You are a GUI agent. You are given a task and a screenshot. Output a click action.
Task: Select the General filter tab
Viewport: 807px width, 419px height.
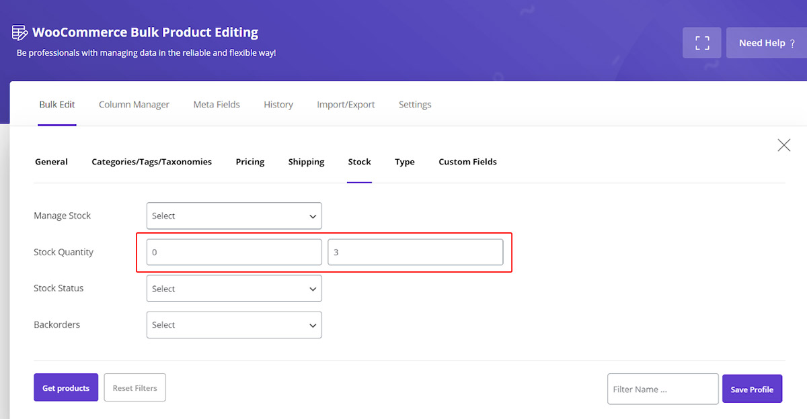coord(51,162)
